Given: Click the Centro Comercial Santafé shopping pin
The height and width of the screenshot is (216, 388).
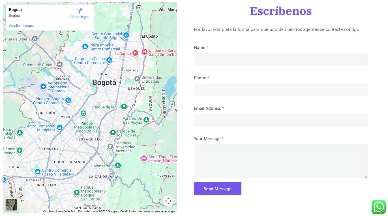Looking at the screenshot, I should click(126, 35).
